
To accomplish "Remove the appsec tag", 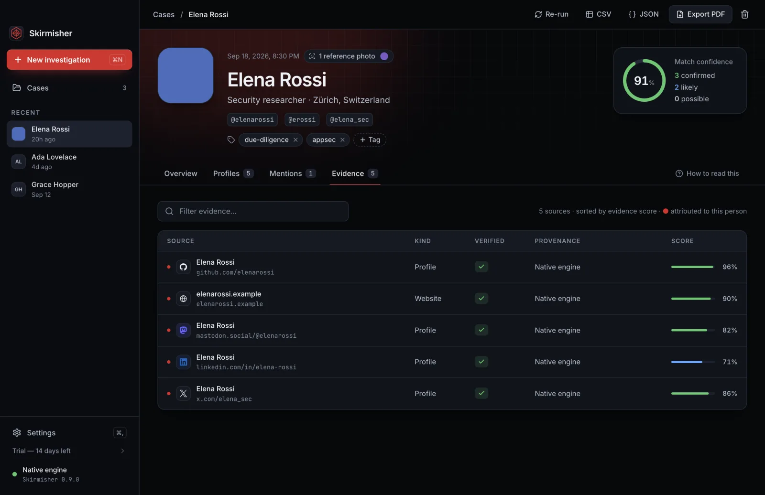I will pyautogui.click(x=342, y=140).
